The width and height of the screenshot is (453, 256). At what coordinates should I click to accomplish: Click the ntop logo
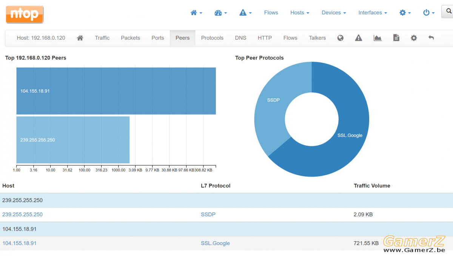coord(25,14)
